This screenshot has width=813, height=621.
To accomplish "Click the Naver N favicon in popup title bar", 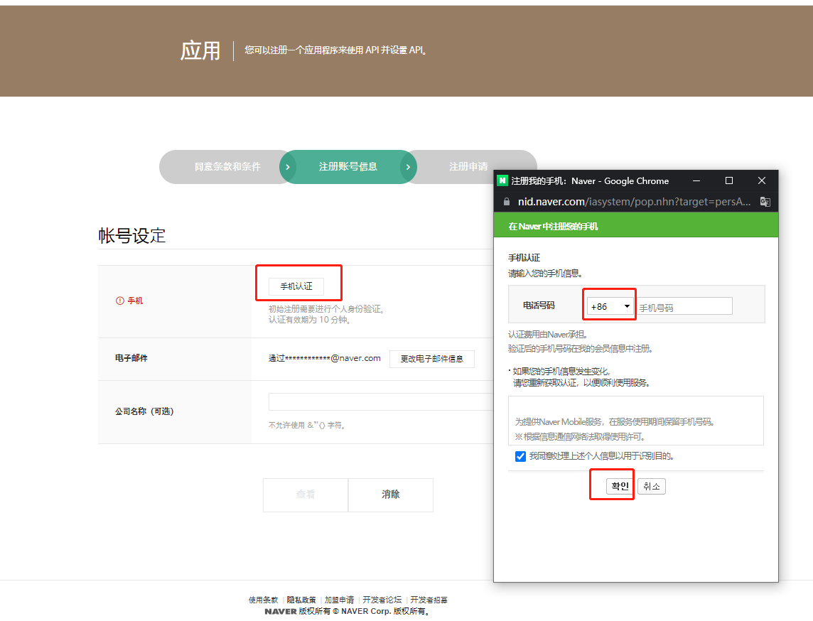I will 502,180.
